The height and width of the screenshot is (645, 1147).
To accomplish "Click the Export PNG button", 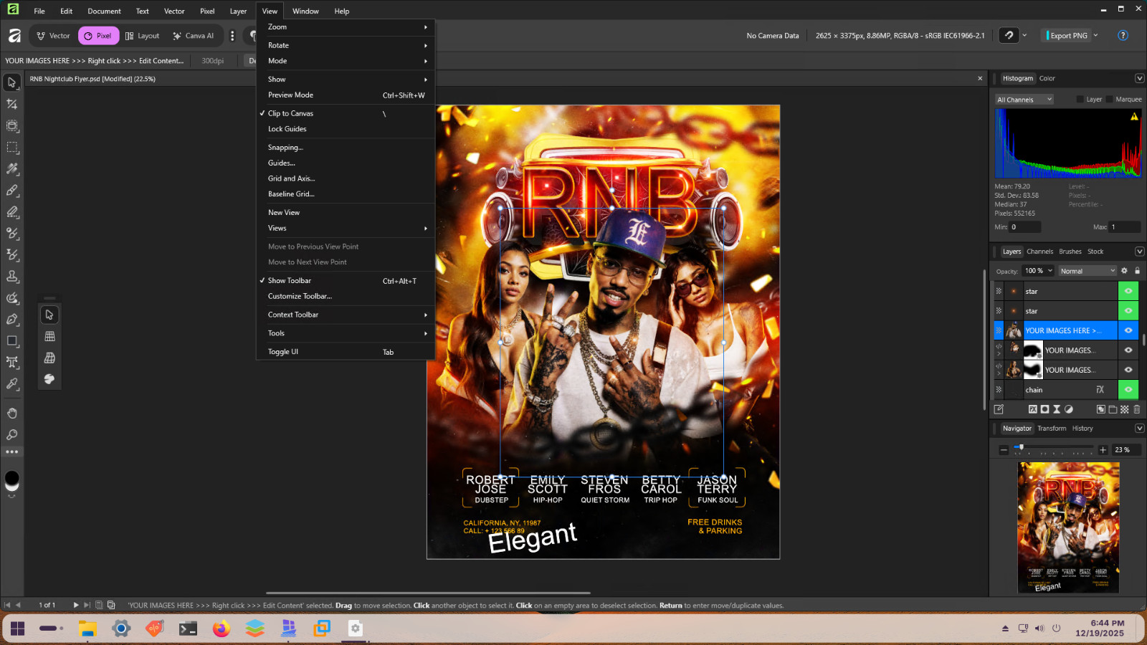I will click(1068, 35).
